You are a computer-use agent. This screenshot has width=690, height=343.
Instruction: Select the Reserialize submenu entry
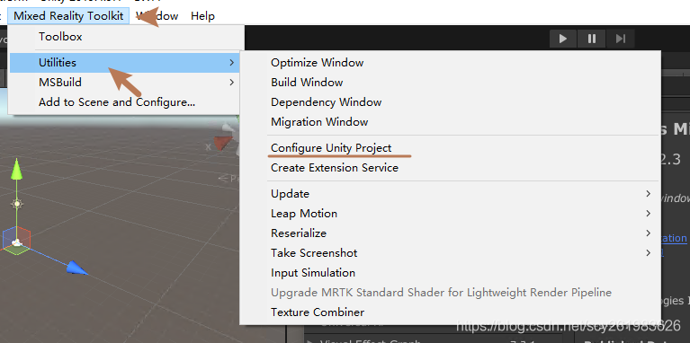[450, 233]
